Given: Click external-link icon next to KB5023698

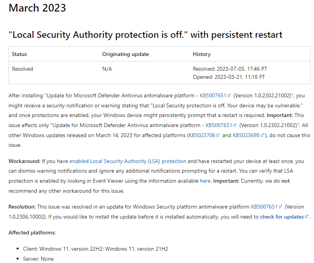Looking at the screenshot, I should (262, 135).
